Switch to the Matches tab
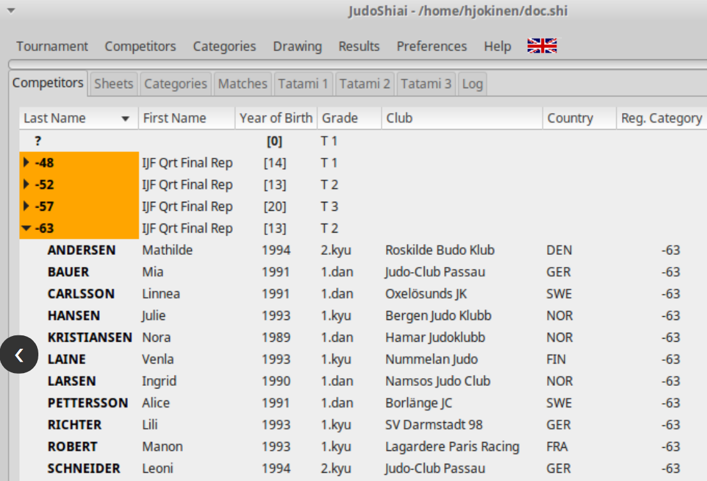 click(x=243, y=84)
